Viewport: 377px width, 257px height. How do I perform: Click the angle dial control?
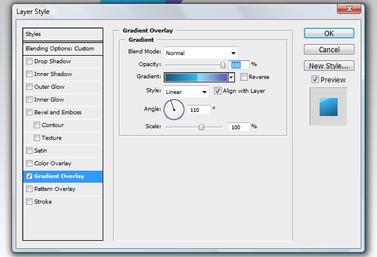tap(173, 109)
